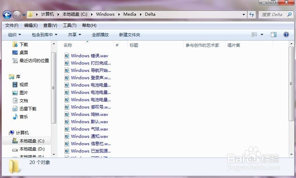This screenshot has width=296, height=178.
Task: Open the 图片 library
Action: click(20, 92)
